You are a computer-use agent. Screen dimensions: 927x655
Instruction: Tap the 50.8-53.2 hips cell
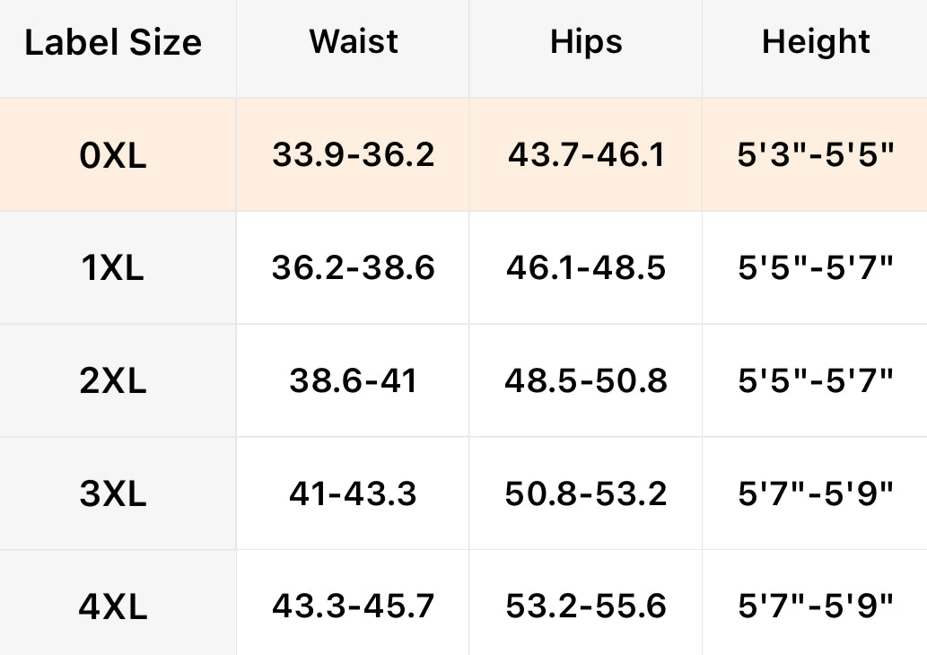click(586, 493)
